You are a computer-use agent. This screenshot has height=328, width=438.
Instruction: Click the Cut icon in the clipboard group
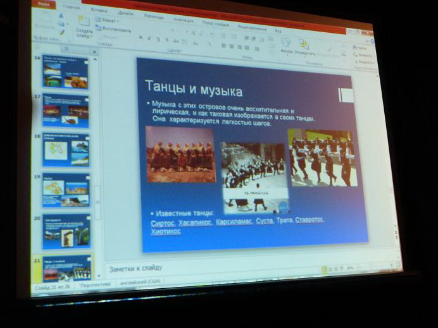[x=61, y=16]
